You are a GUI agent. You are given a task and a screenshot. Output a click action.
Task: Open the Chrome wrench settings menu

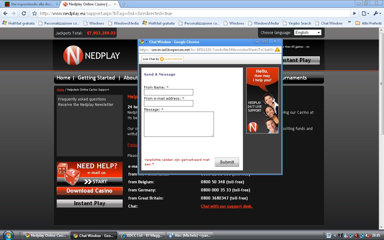tap(376, 13)
